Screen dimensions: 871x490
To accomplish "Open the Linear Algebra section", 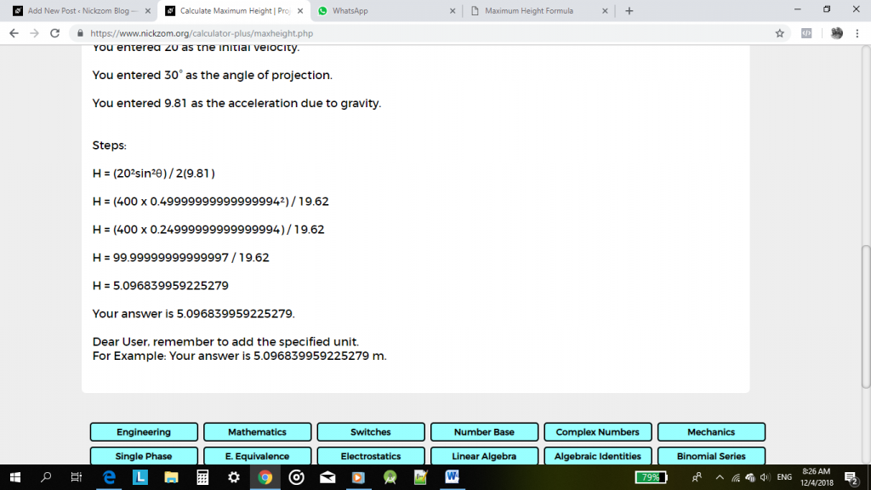I will (x=484, y=456).
